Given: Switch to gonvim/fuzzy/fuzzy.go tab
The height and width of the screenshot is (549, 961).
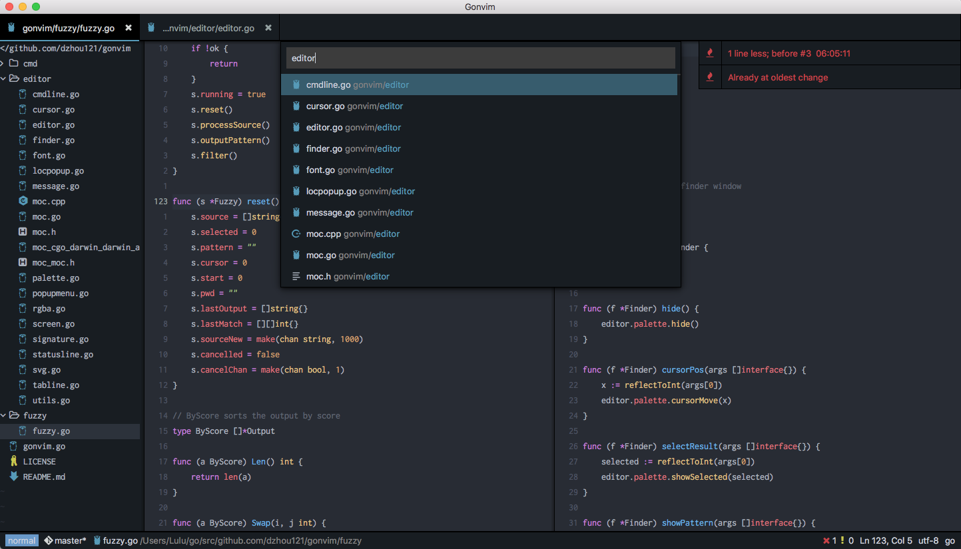Looking at the screenshot, I should [70, 28].
